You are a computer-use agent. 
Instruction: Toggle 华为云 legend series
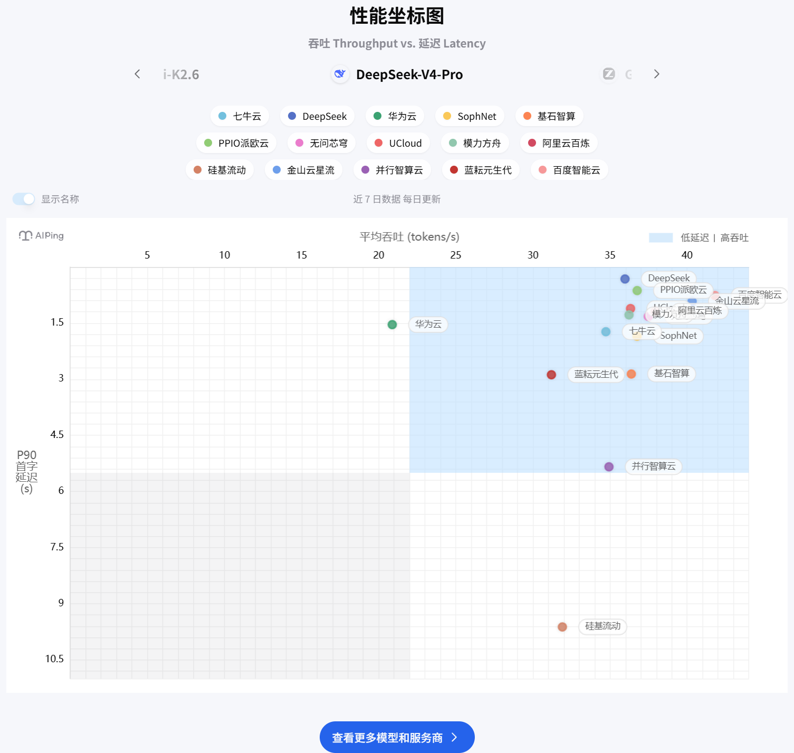point(395,116)
